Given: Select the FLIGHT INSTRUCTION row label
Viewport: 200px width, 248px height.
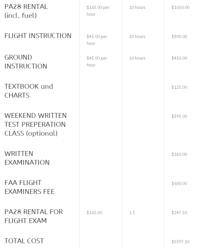Looking at the screenshot, I should coord(38,36).
